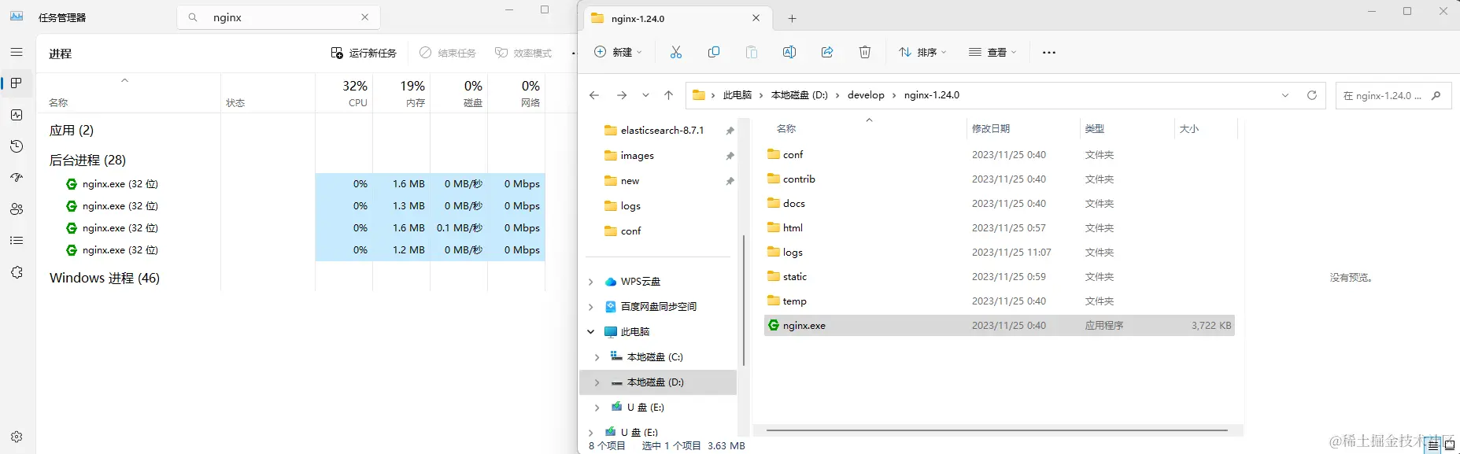Click the search box 在 nginx-1.24.0

tap(1393, 95)
